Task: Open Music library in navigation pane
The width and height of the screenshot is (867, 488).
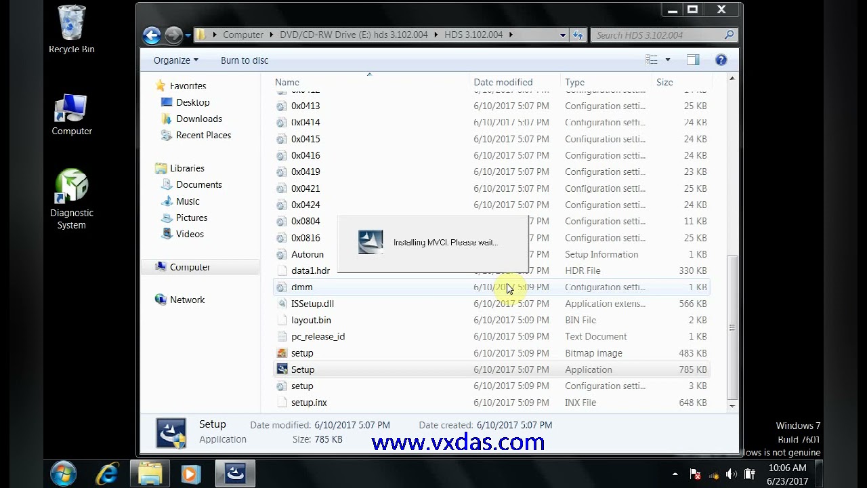Action: pyautogui.click(x=188, y=201)
